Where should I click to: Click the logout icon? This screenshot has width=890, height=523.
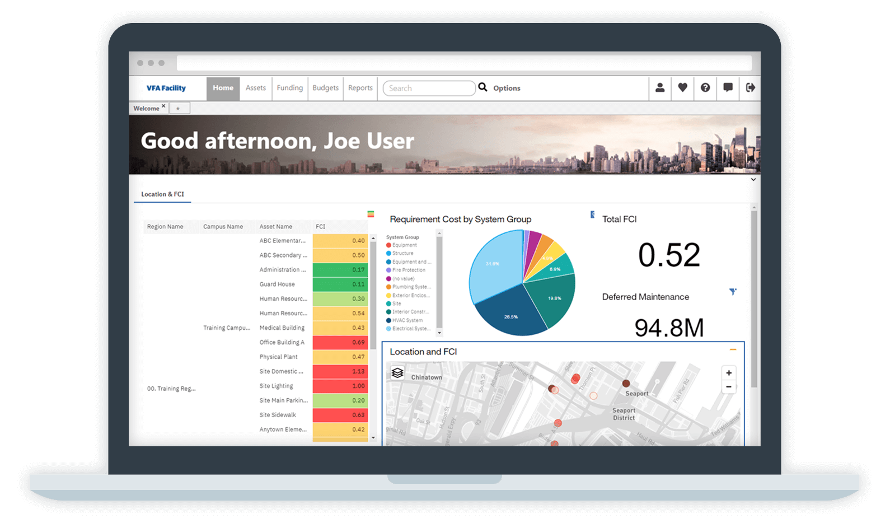(751, 88)
